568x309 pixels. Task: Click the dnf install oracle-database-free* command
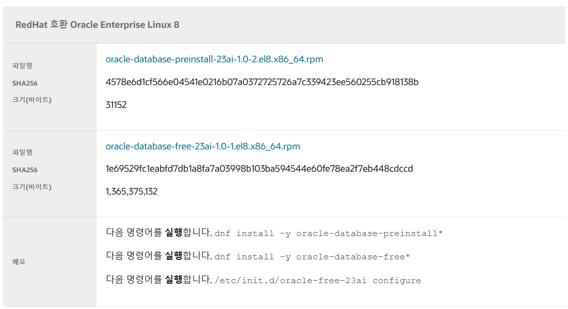click(312, 257)
